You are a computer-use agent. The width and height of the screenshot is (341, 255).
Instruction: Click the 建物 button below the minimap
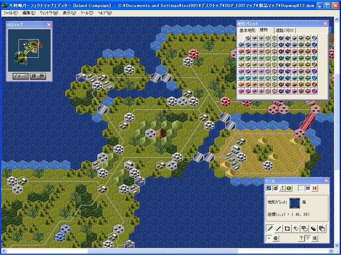coord(38,76)
